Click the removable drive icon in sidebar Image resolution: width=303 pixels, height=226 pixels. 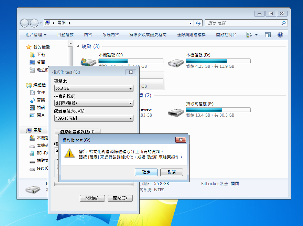click(32, 161)
